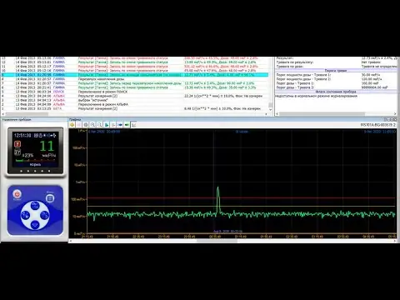Select log row 10 ГАММА entry
The image size is (400, 300).
pos(134,71)
